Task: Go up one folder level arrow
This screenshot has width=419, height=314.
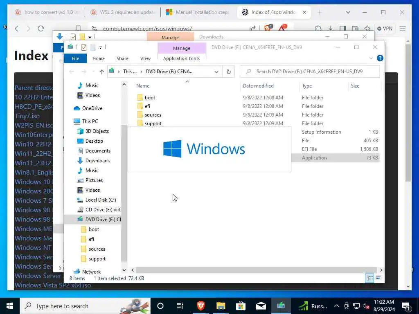Action: [x=101, y=72]
